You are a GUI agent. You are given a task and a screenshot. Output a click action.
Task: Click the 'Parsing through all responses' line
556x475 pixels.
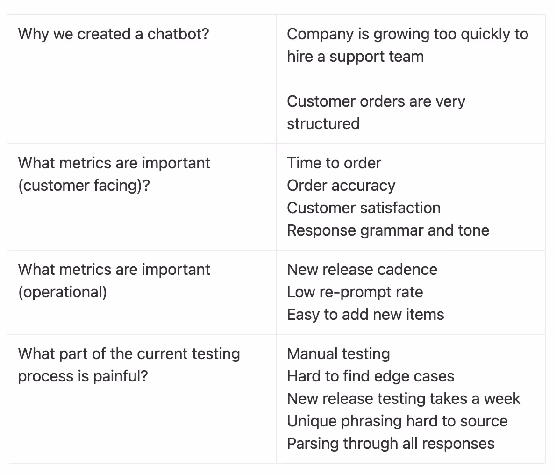click(x=391, y=444)
